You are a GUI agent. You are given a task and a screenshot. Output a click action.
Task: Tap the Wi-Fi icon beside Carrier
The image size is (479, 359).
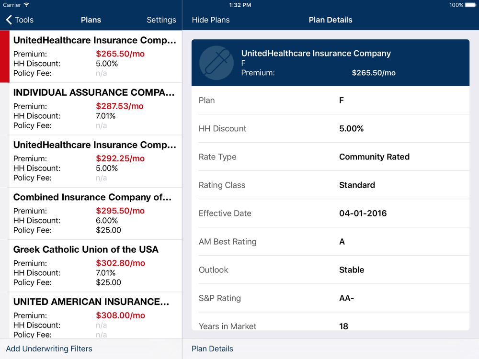click(x=26, y=5)
